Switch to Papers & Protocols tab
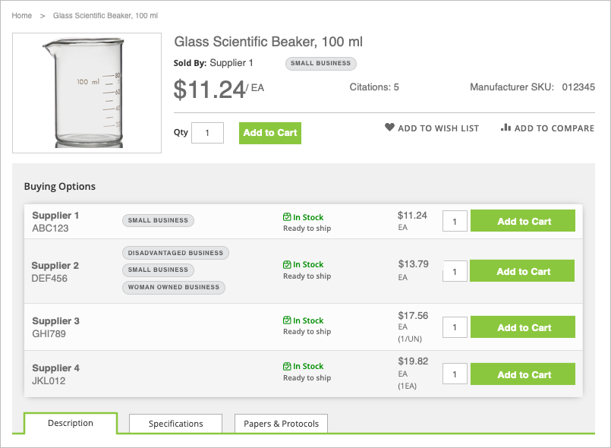 tap(281, 424)
